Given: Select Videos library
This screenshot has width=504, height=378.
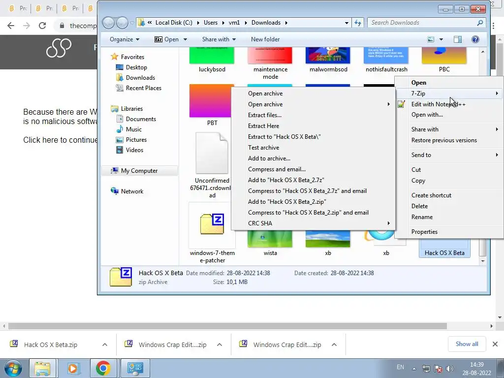Looking at the screenshot, I should 134,150.
